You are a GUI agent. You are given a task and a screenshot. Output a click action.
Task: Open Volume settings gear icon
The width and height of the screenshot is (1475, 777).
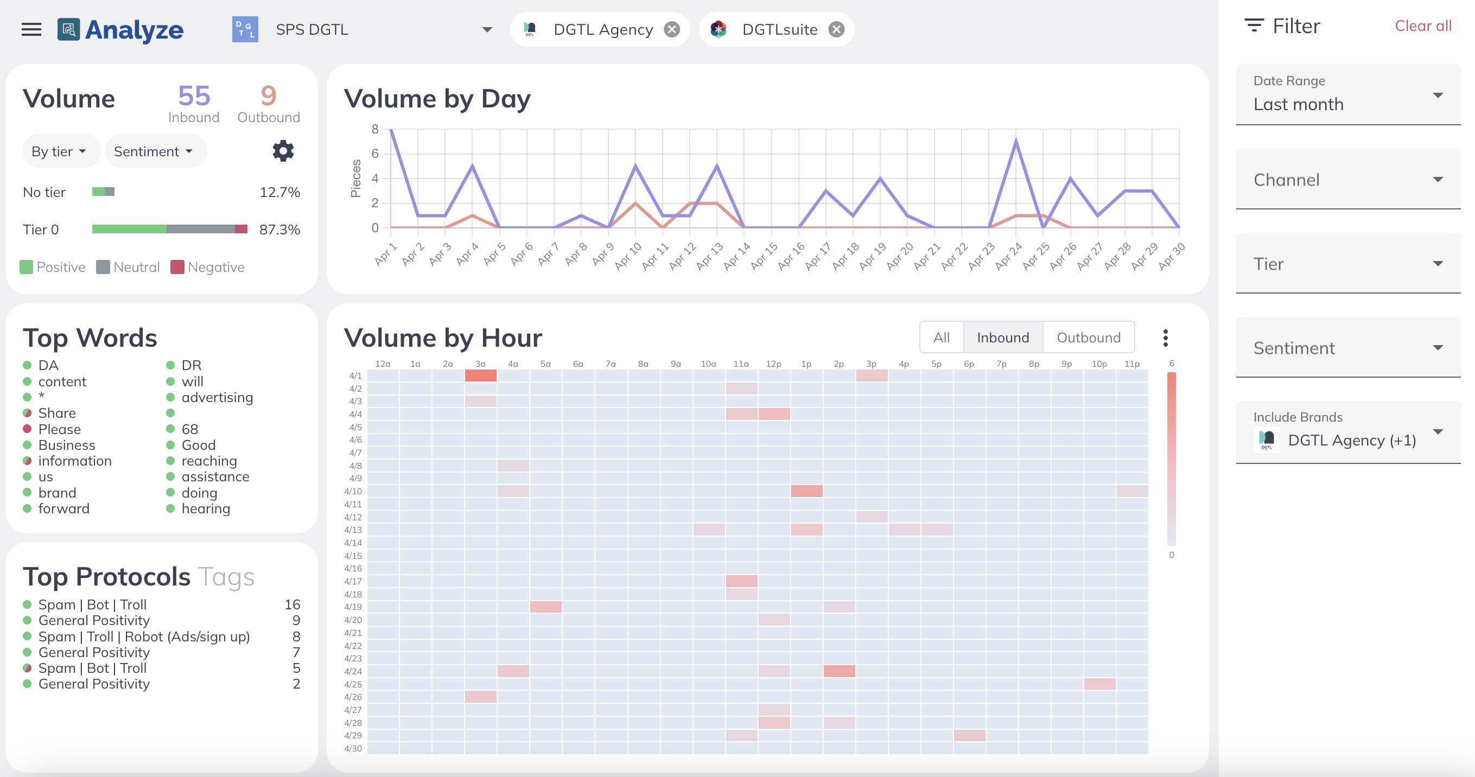click(x=283, y=151)
